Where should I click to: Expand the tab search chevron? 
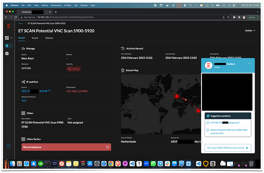pos(257,12)
